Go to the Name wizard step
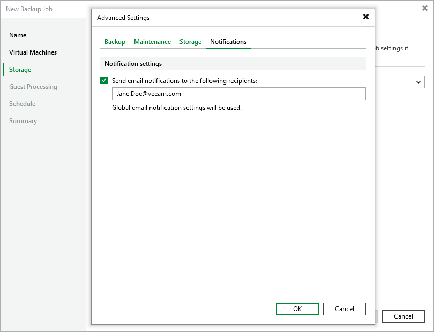 (18, 35)
